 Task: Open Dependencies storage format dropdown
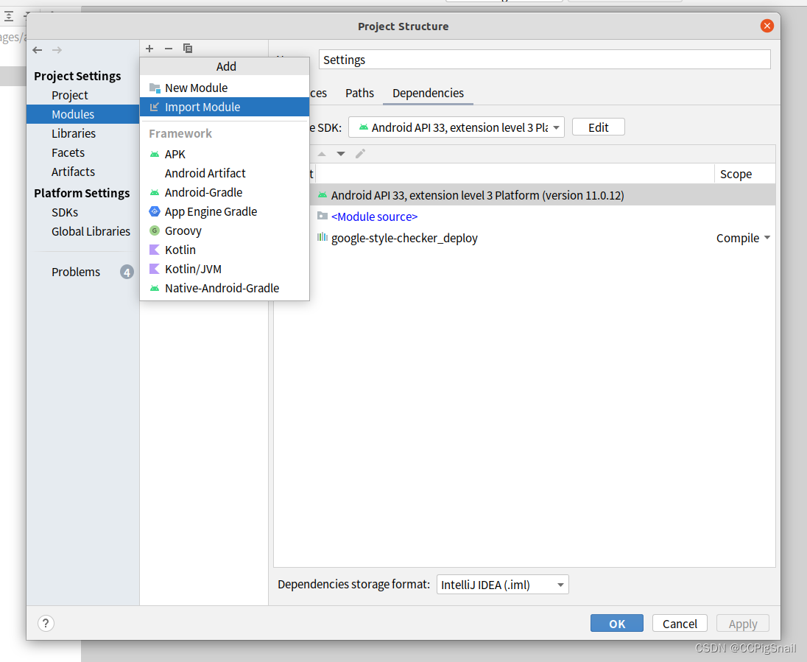click(502, 585)
